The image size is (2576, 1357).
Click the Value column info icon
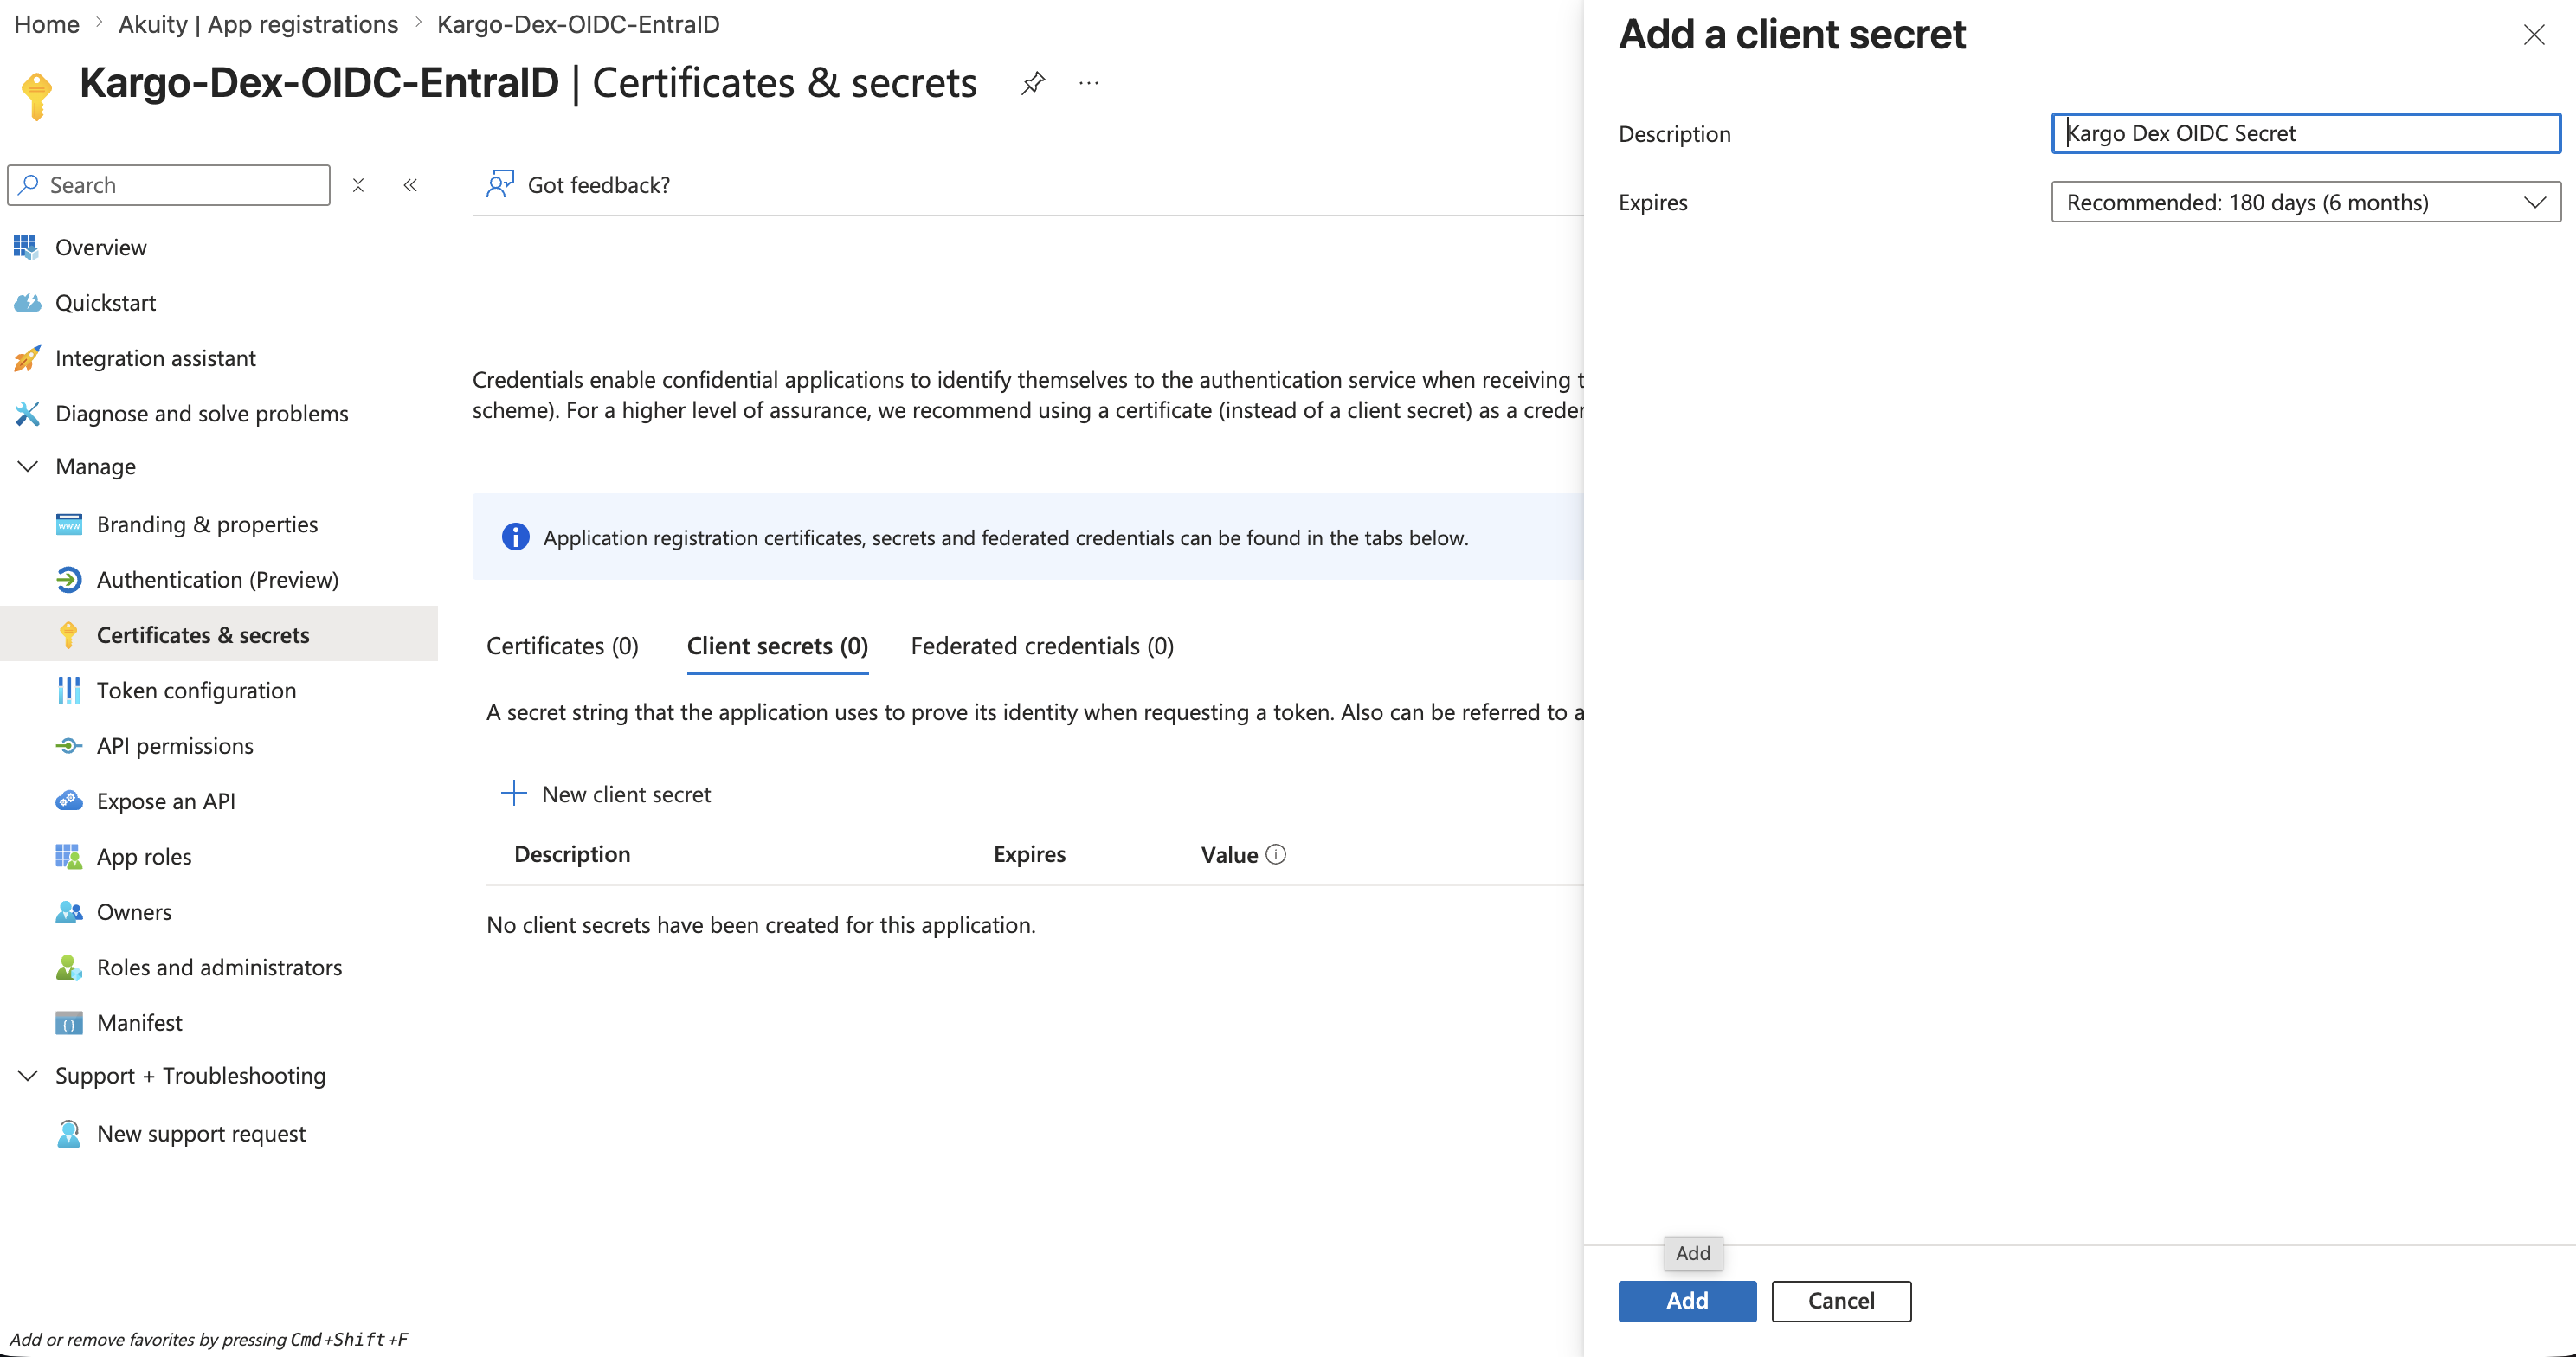1276,854
